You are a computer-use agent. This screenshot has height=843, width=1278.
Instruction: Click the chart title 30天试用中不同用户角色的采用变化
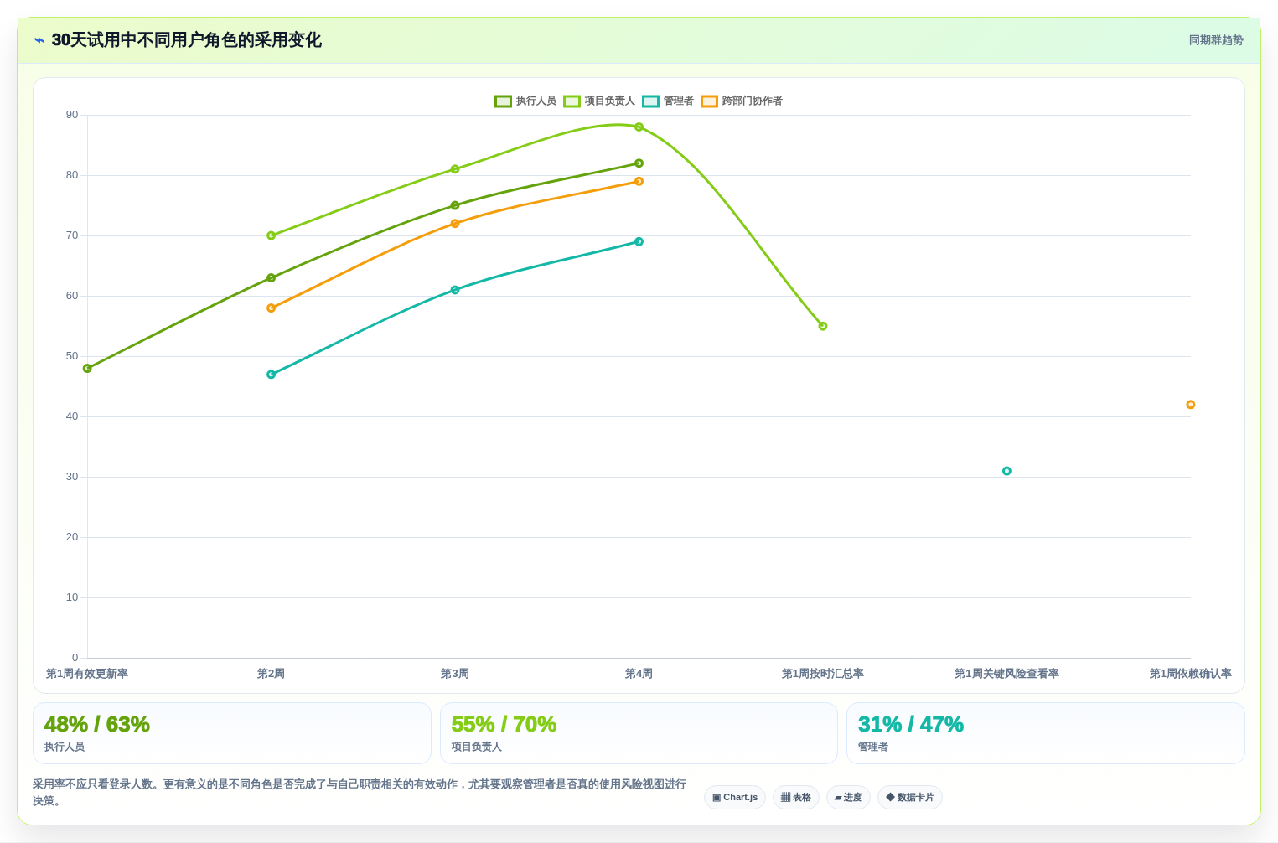click(186, 40)
